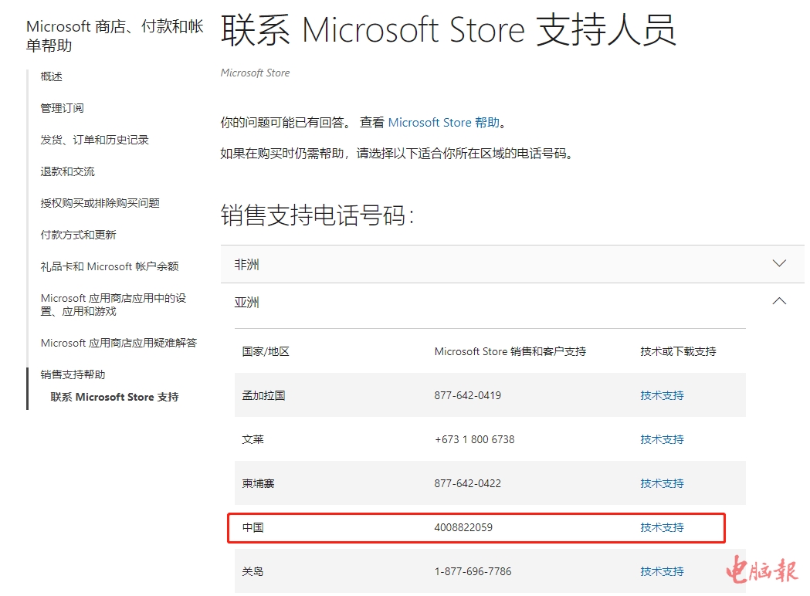
Task: Expand the 非洲 region chevron
Action: [779, 263]
